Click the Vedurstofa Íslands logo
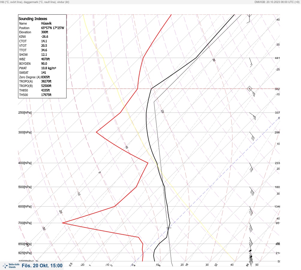 point(11,266)
